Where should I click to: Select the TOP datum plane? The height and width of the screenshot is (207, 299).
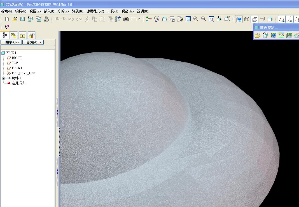click(x=15, y=63)
